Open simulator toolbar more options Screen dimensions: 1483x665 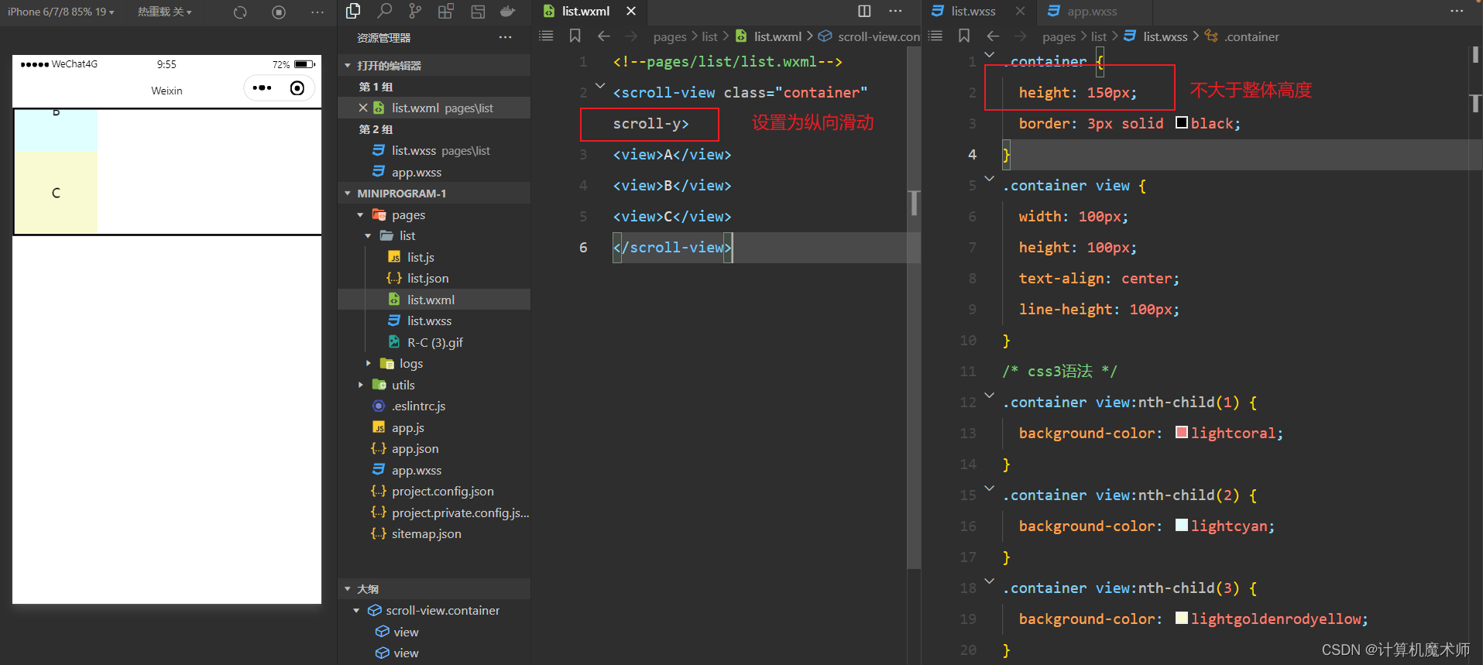click(x=318, y=12)
